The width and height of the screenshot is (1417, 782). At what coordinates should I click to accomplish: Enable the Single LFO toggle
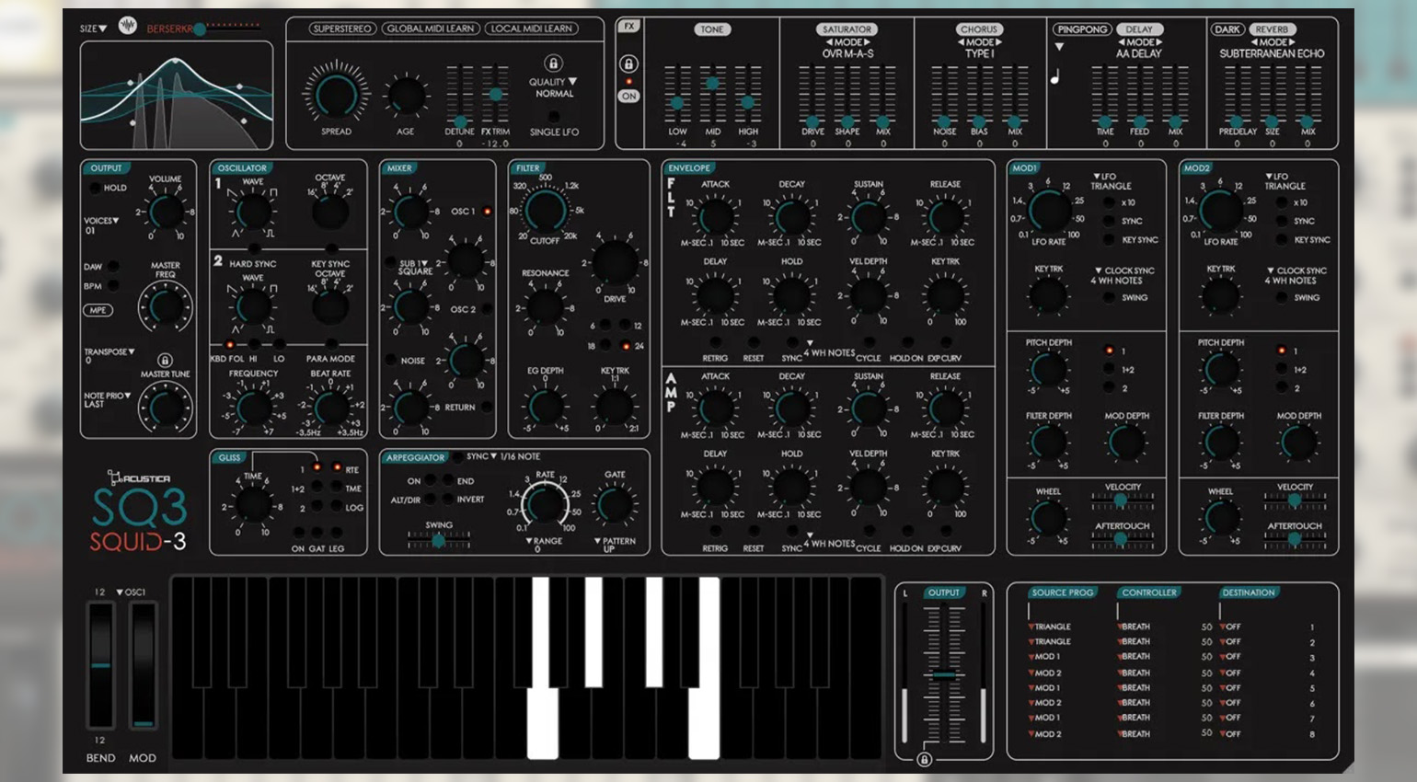click(553, 117)
